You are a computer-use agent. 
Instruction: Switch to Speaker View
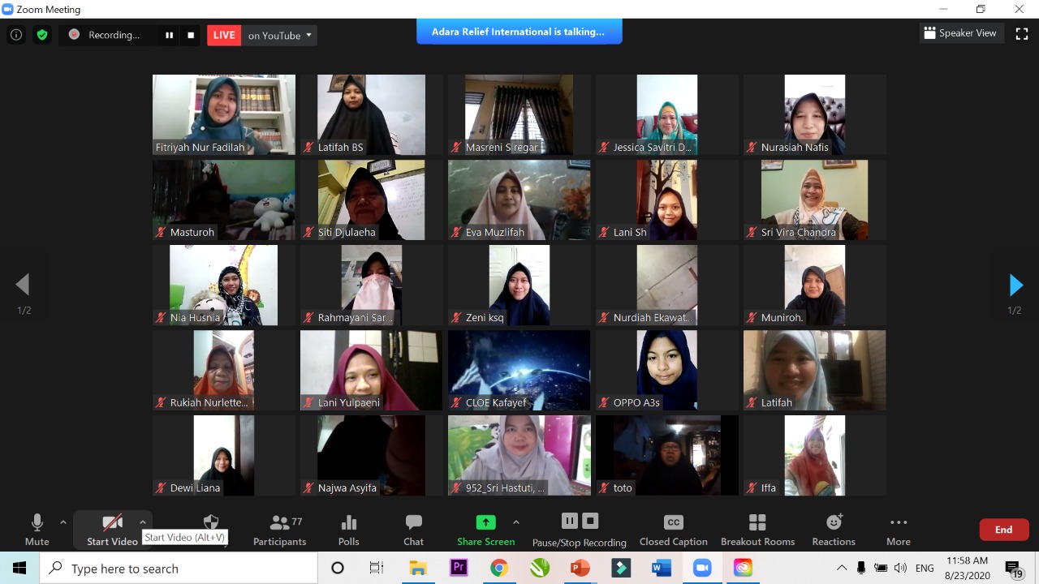(x=959, y=33)
